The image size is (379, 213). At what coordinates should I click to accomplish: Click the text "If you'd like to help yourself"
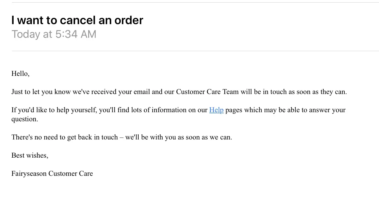coord(54,110)
